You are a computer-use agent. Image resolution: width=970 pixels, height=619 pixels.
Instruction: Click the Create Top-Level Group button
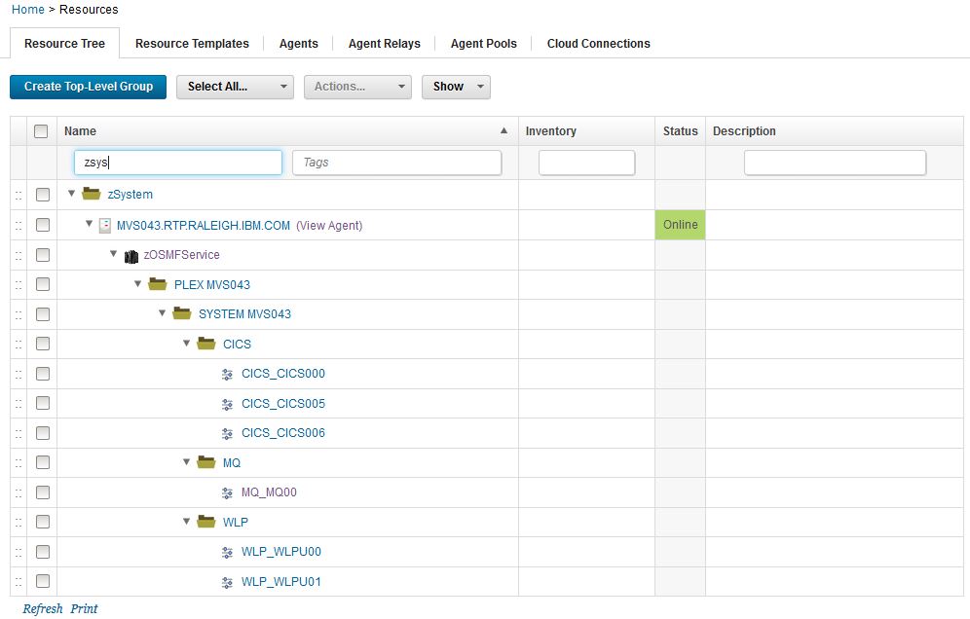click(x=89, y=87)
